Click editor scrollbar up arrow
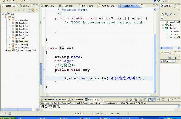Viewport: 181px width, 119px height. pyautogui.click(x=155, y=10)
